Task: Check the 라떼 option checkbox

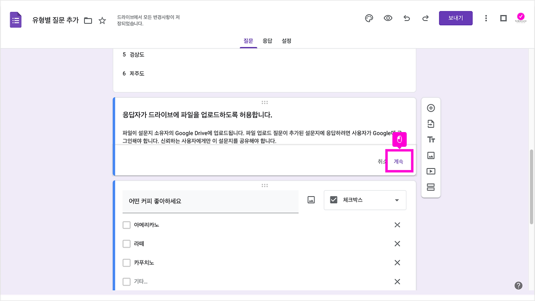Action: coord(127,244)
